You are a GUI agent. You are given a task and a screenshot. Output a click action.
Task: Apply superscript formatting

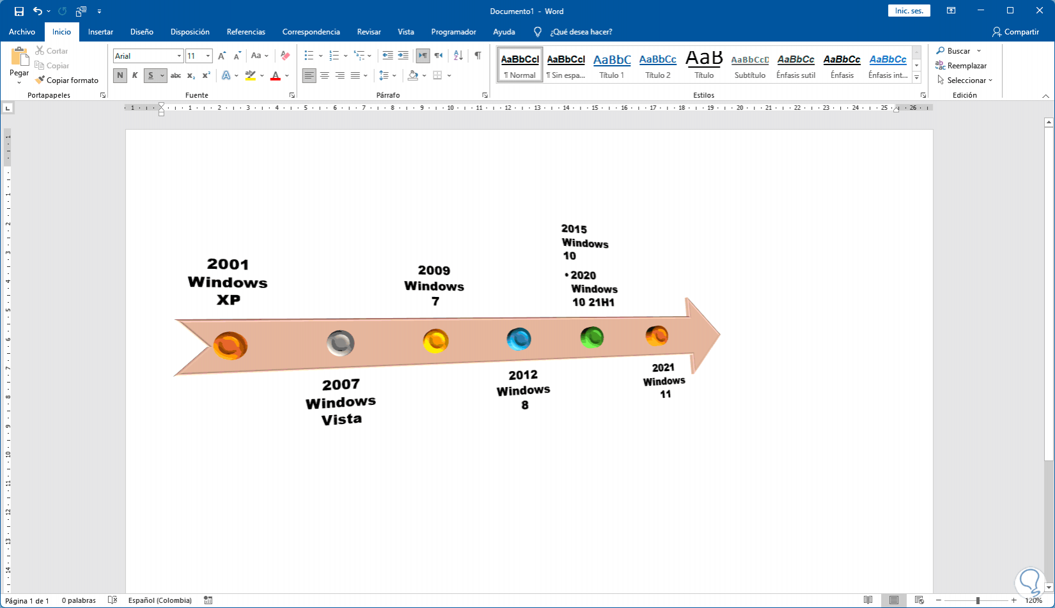(207, 75)
